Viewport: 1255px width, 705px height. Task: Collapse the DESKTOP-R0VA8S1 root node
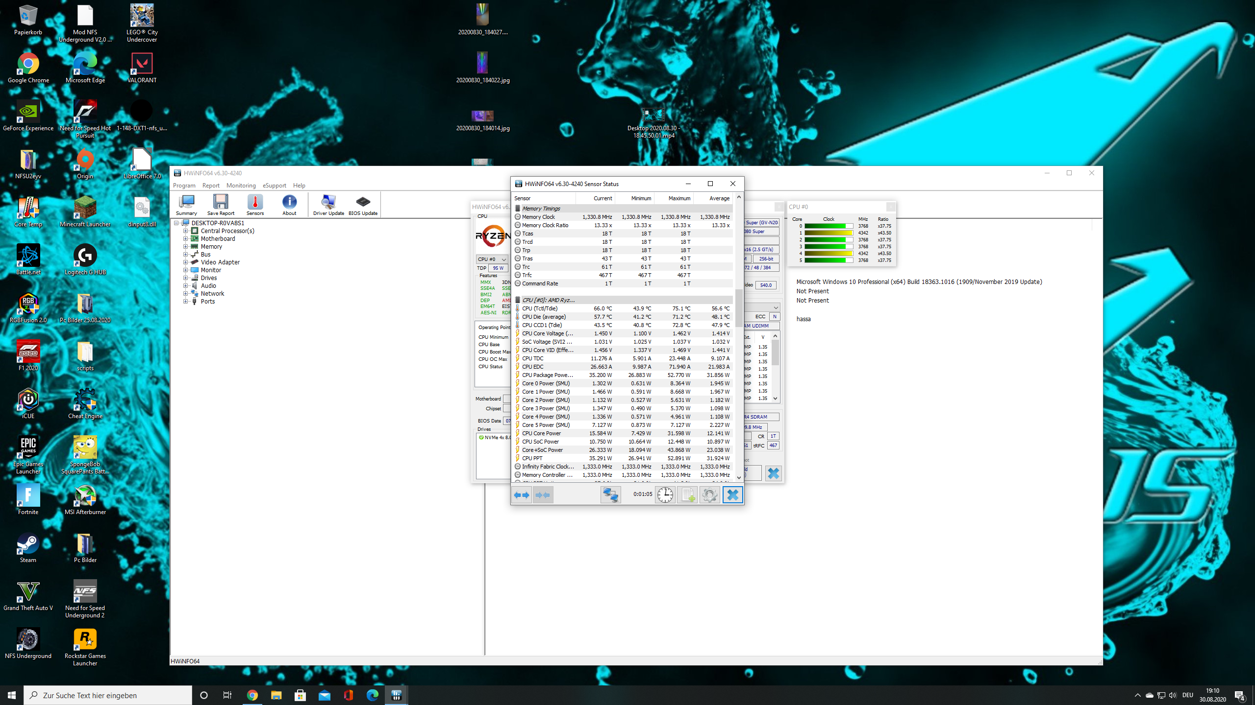[176, 223]
